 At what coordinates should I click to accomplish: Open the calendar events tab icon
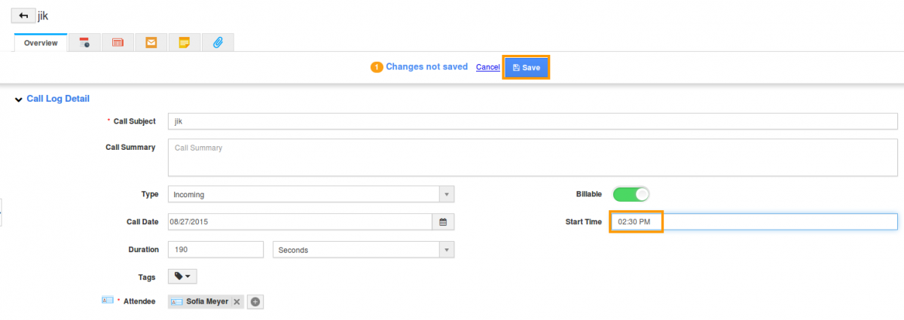85,43
